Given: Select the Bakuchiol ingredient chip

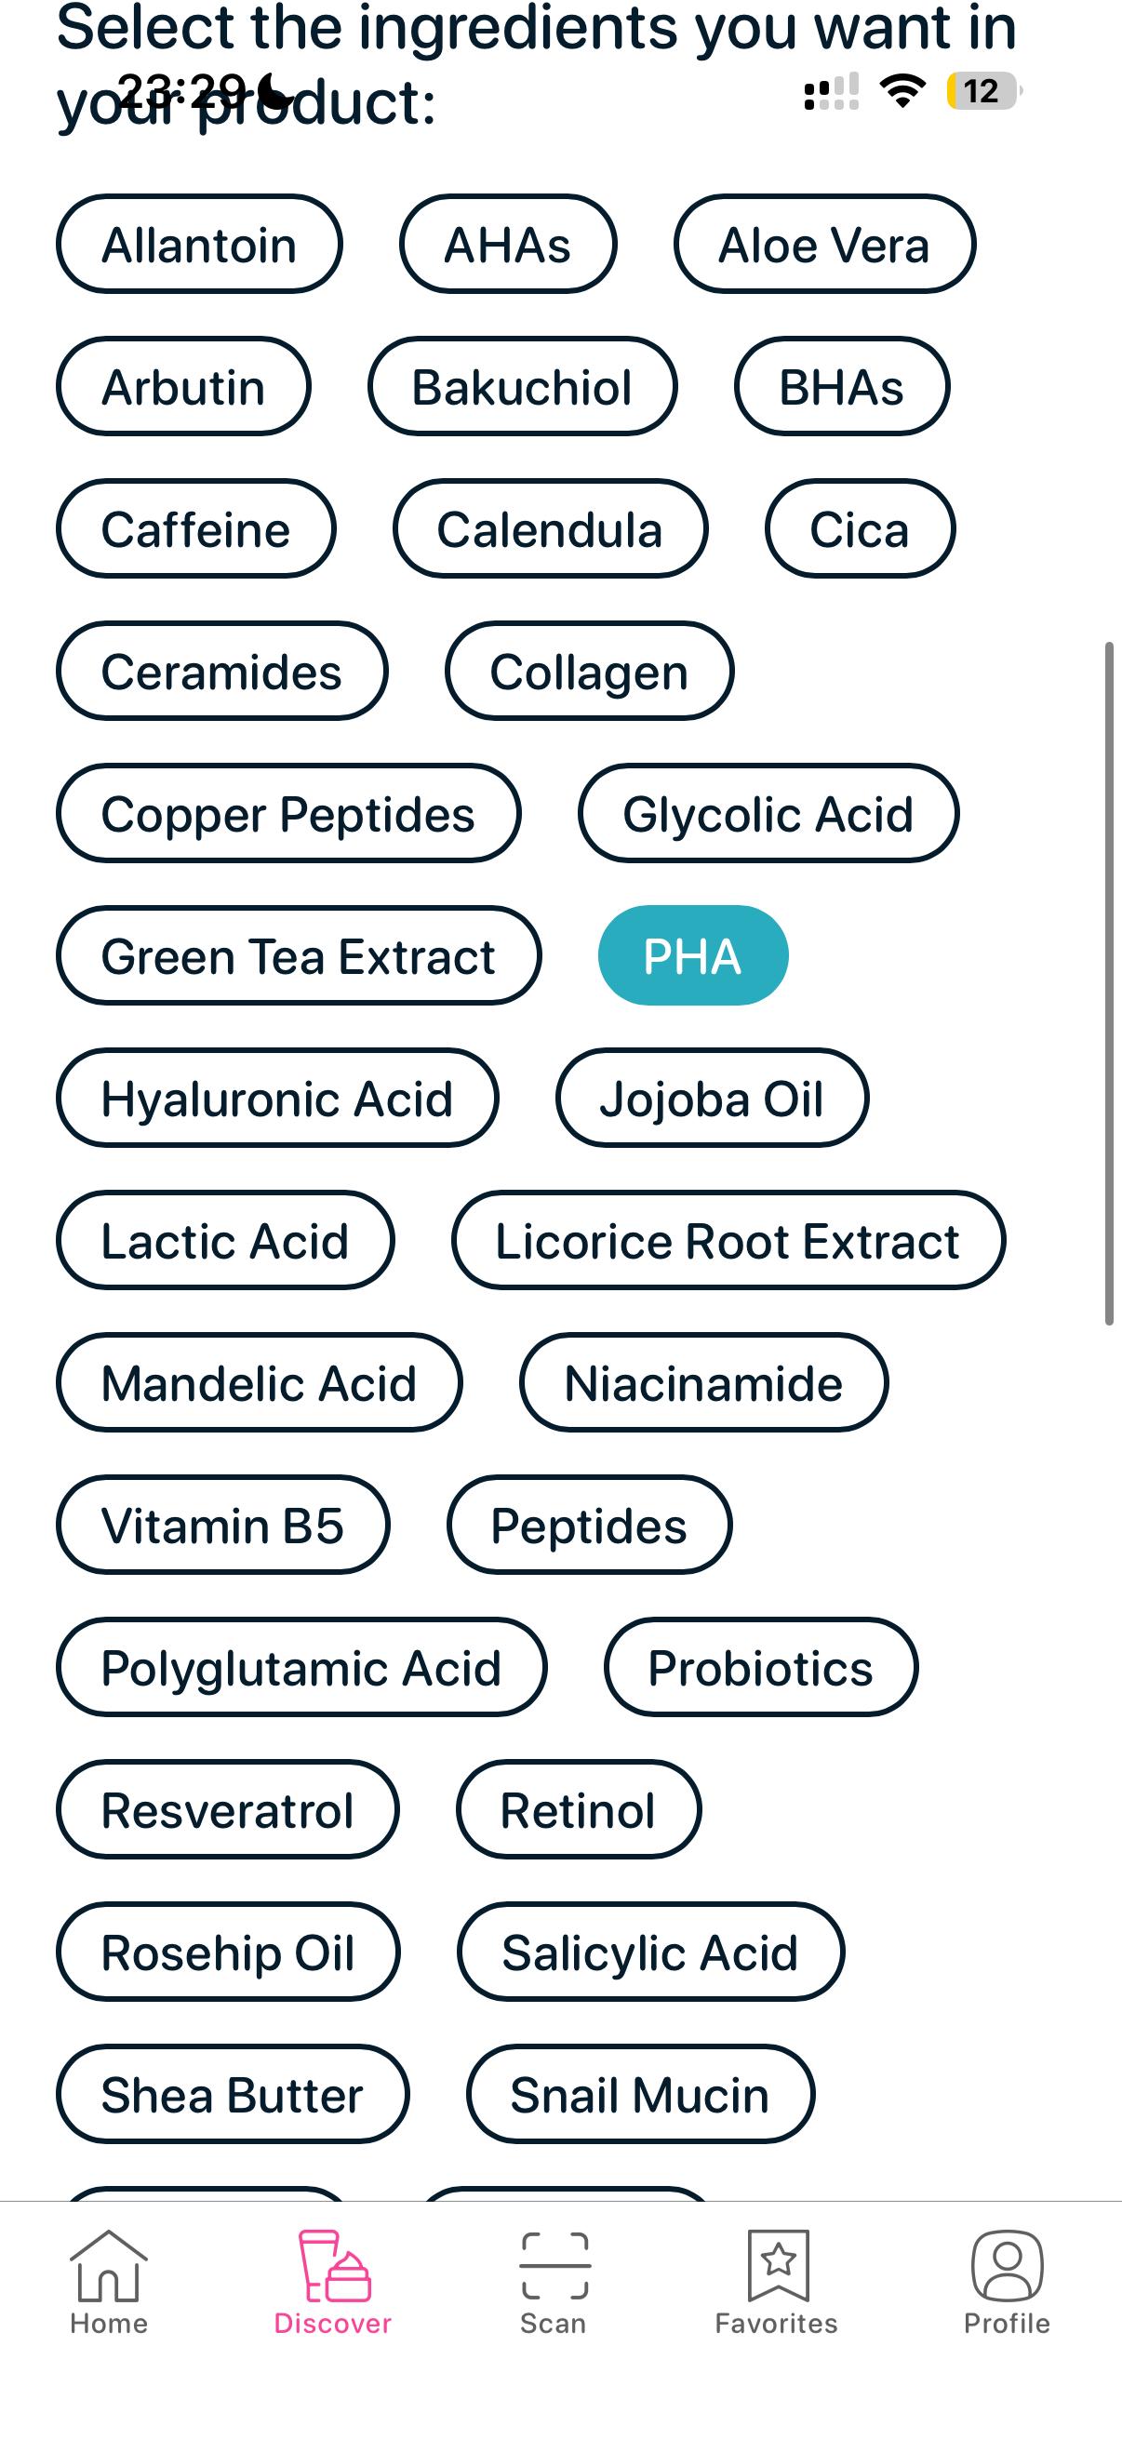Looking at the screenshot, I should [x=520, y=385].
